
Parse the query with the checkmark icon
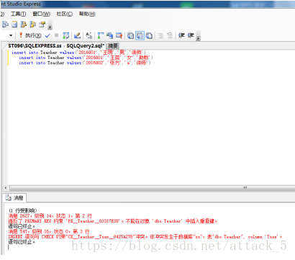(x=47, y=35)
